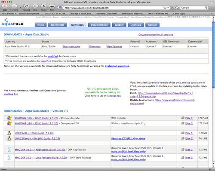This screenshot has width=215, height=171.
Task: Open the Support navigation tab
Action: 119,25
